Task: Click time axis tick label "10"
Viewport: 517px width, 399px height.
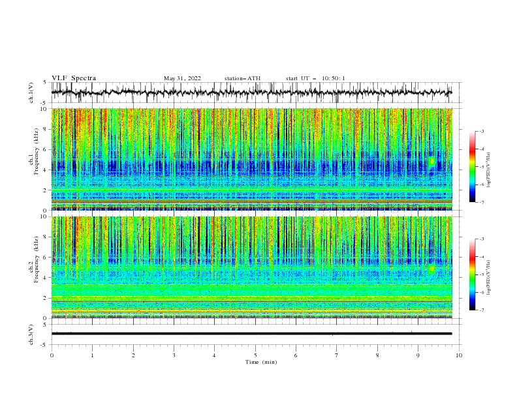Action: pos(459,355)
